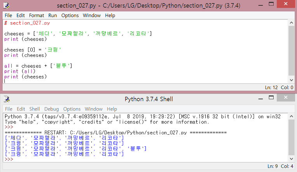Open the Edit menu in the Python Shell

point(21,109)
